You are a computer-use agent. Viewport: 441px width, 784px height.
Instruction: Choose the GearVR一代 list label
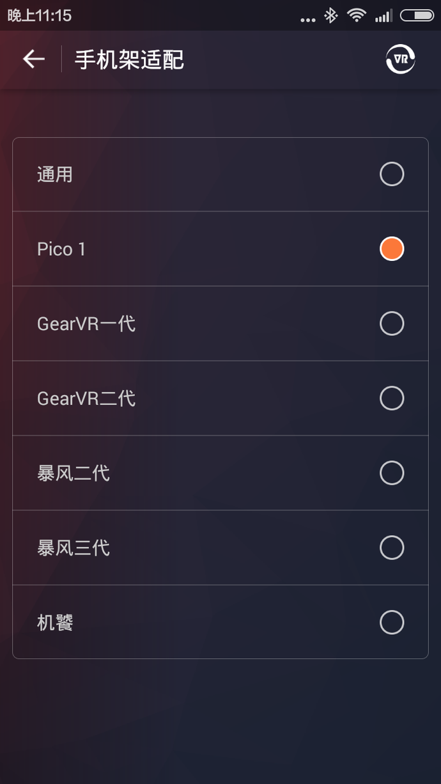pos(86,324)
